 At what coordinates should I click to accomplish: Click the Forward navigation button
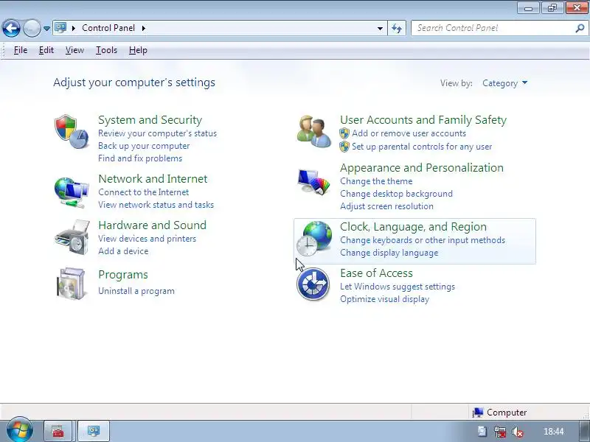pyautogui.click(x=32, y=28)
